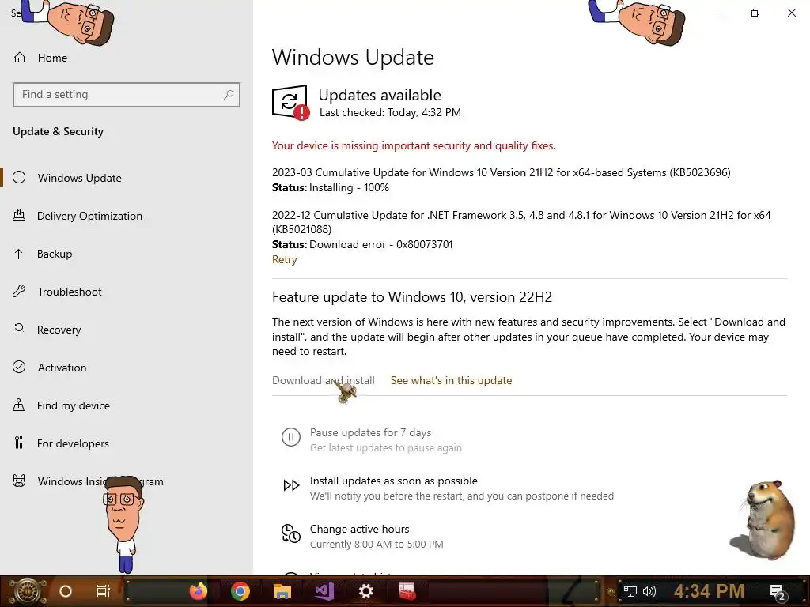The image size is (810, 607).
Task: Click the network tray icon
Action: click(630, 591)
